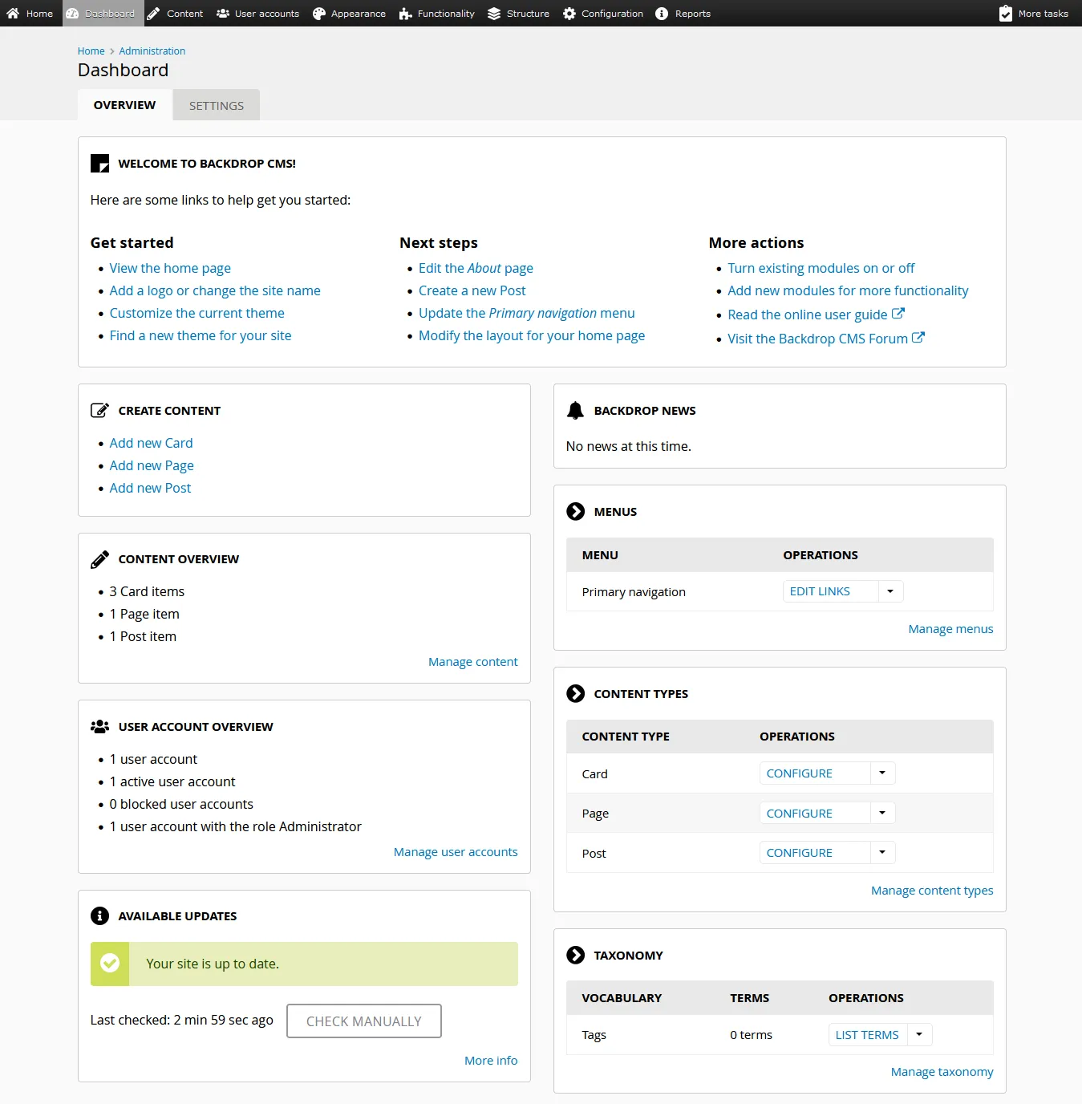
Task: Click the Check Manually button
Action: tap(364, 1021)
